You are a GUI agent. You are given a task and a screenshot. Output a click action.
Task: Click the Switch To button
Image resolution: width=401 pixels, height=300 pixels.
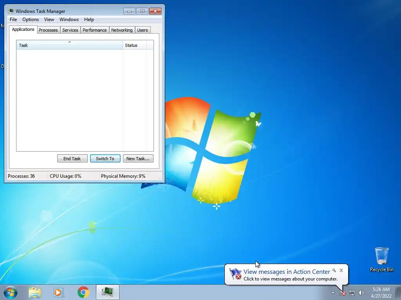click(105, 159)
